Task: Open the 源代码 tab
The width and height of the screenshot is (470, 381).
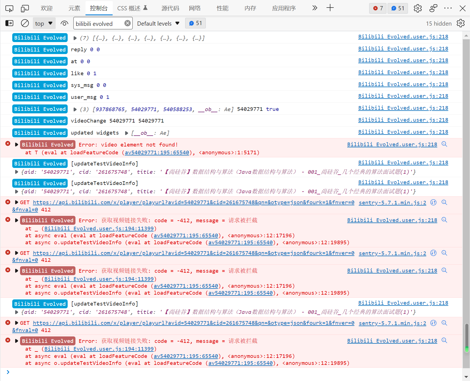Action: coord(170,8)
